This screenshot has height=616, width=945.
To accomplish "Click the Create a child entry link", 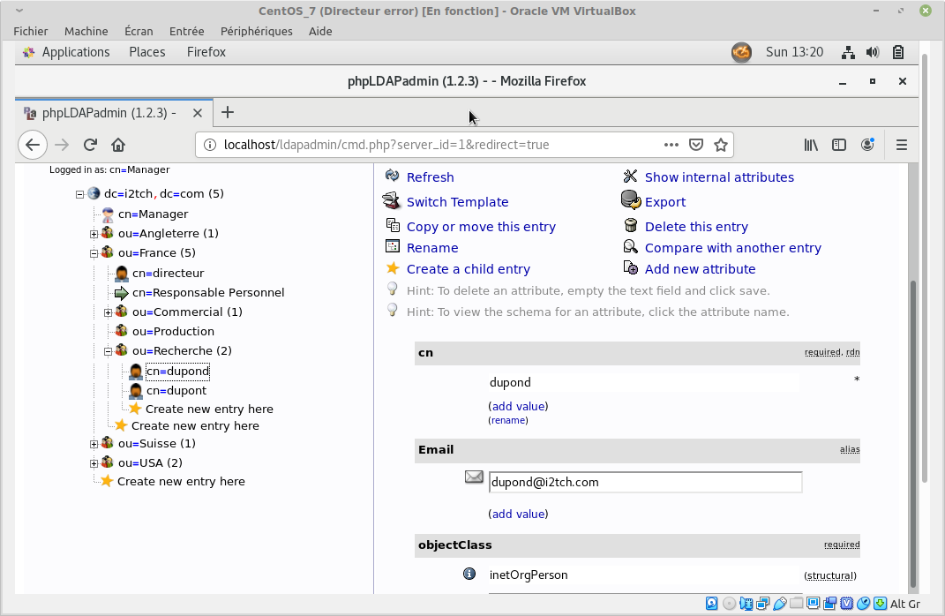I will (x=468, y=269).
